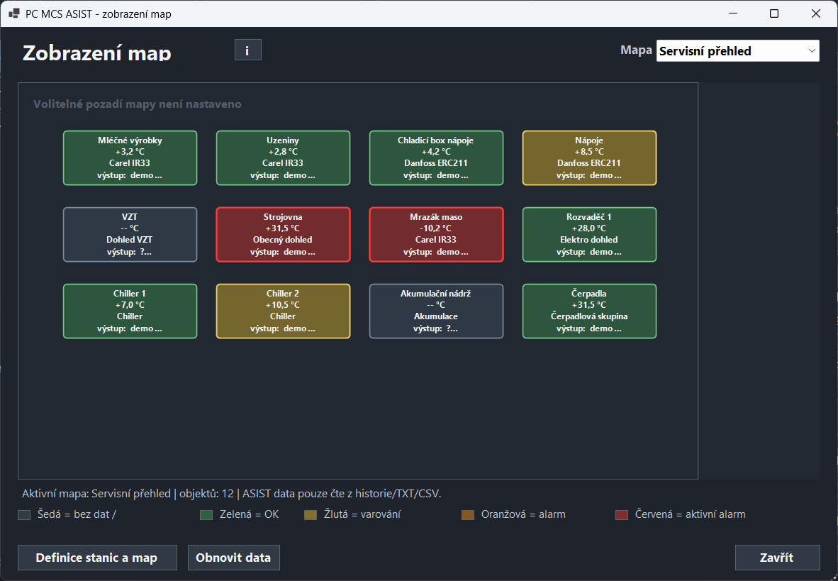Select the yellow Chiller 2 tile

[x=283, y=311]
